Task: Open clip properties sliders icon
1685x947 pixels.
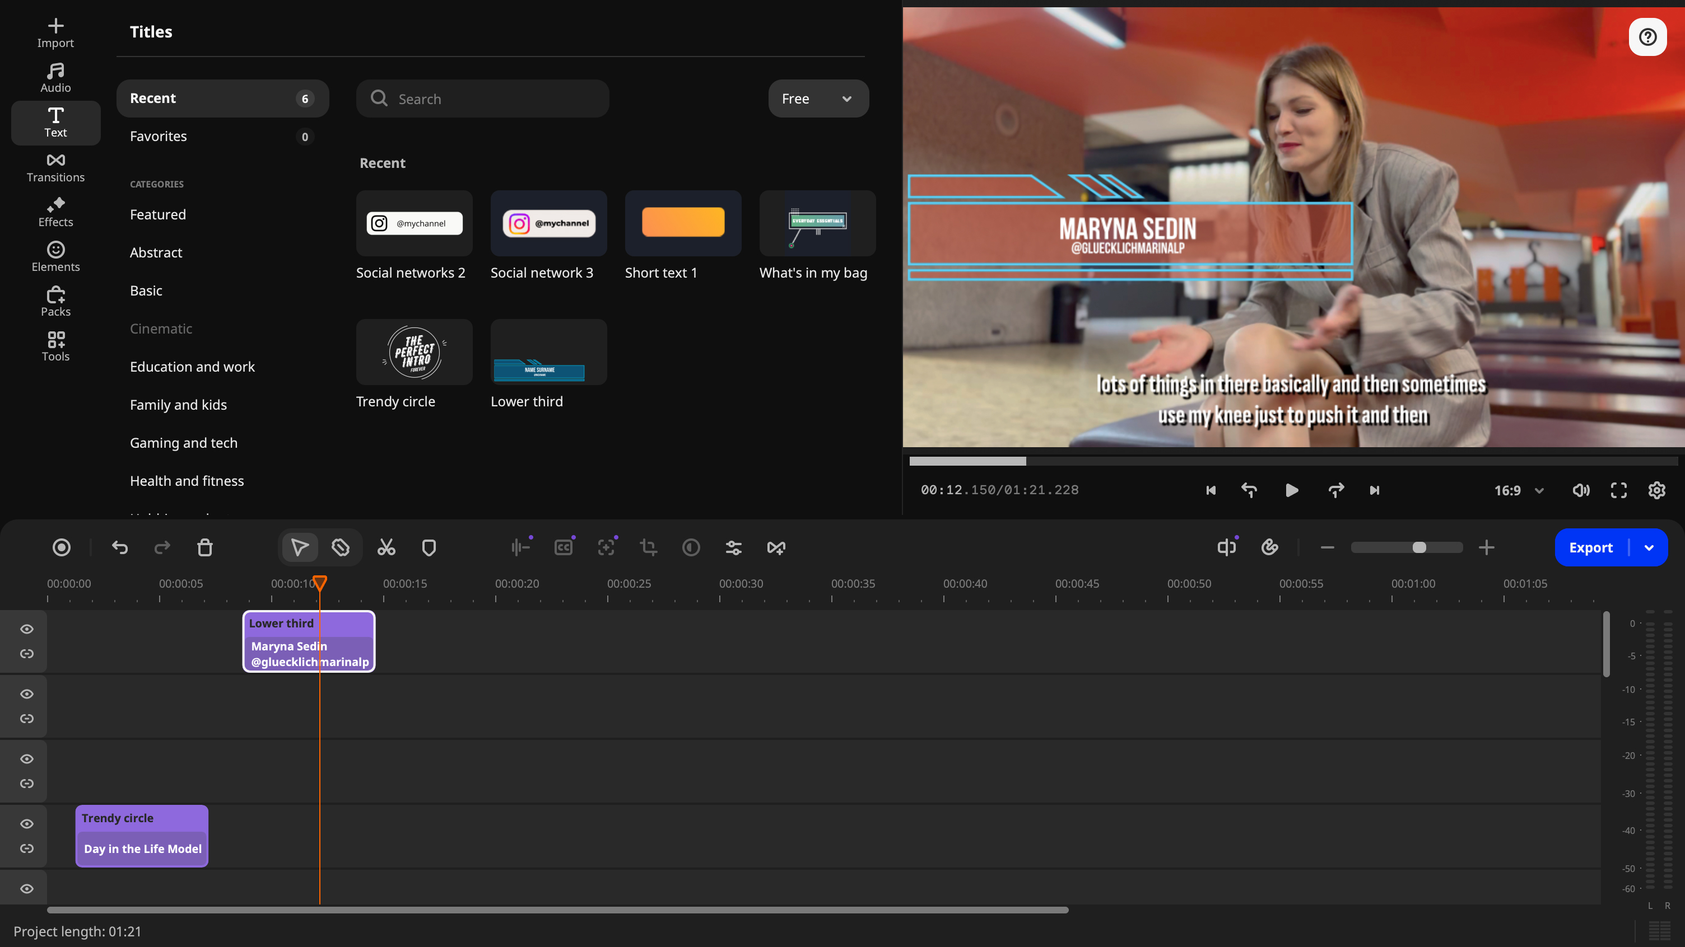Action: 733,547
